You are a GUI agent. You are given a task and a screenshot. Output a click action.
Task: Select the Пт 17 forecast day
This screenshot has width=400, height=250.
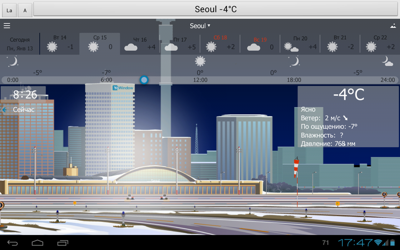180,43
